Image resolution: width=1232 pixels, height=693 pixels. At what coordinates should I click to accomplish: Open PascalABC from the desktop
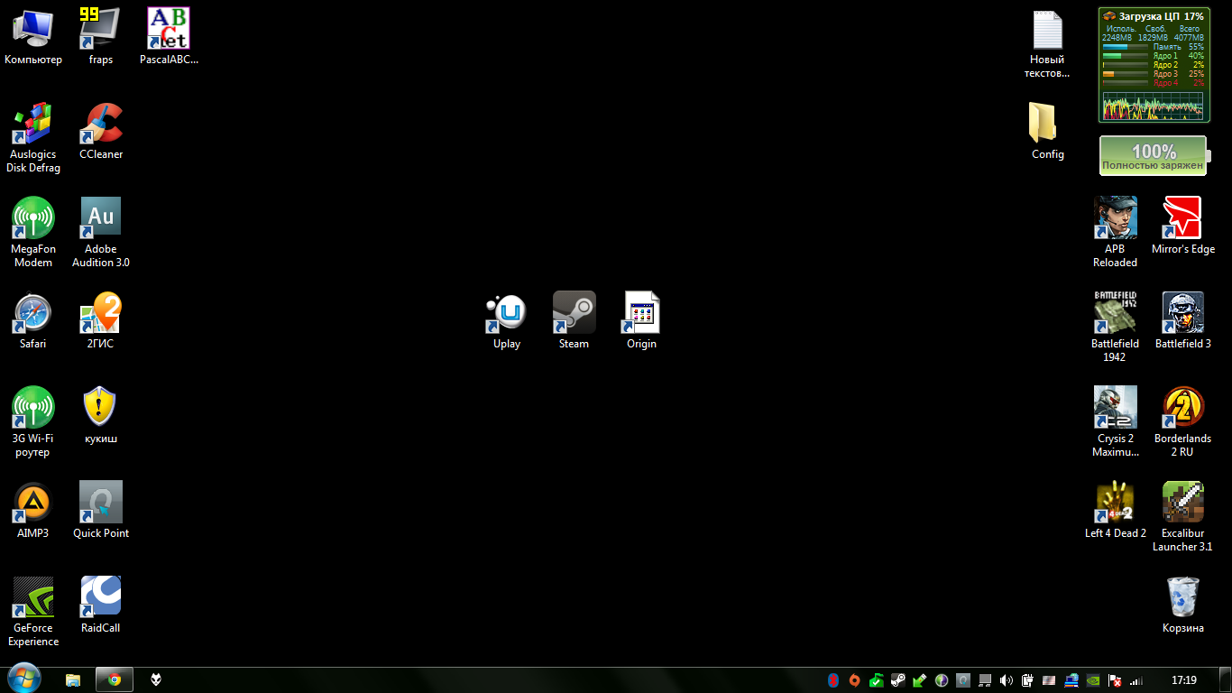click(x=169, y=36)
